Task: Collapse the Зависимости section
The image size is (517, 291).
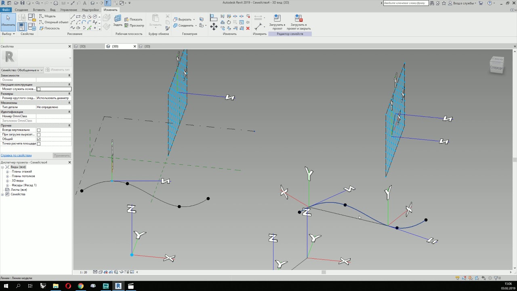Action: click(x=69, y=76)
